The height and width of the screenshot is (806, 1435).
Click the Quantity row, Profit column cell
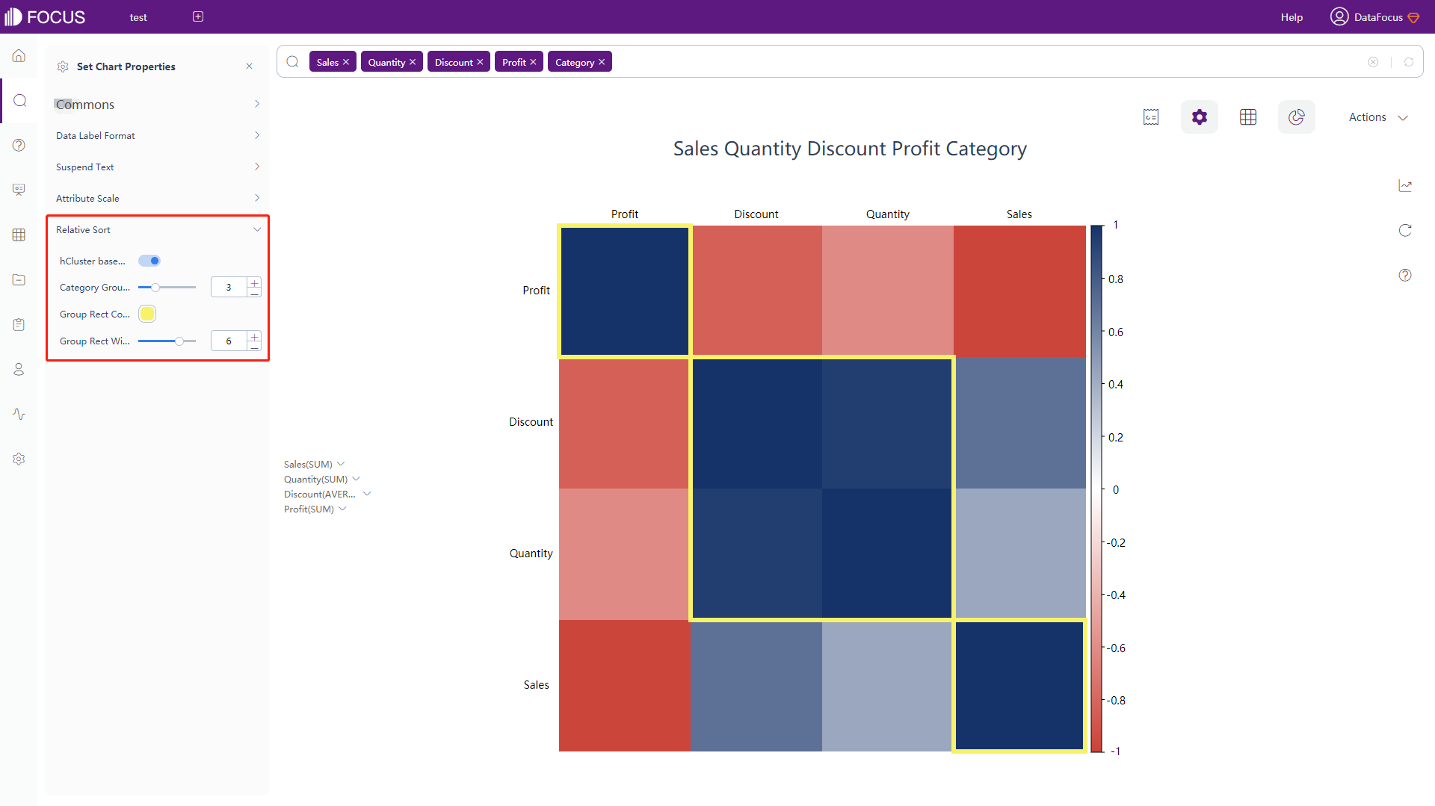click(x=625, y=554)
